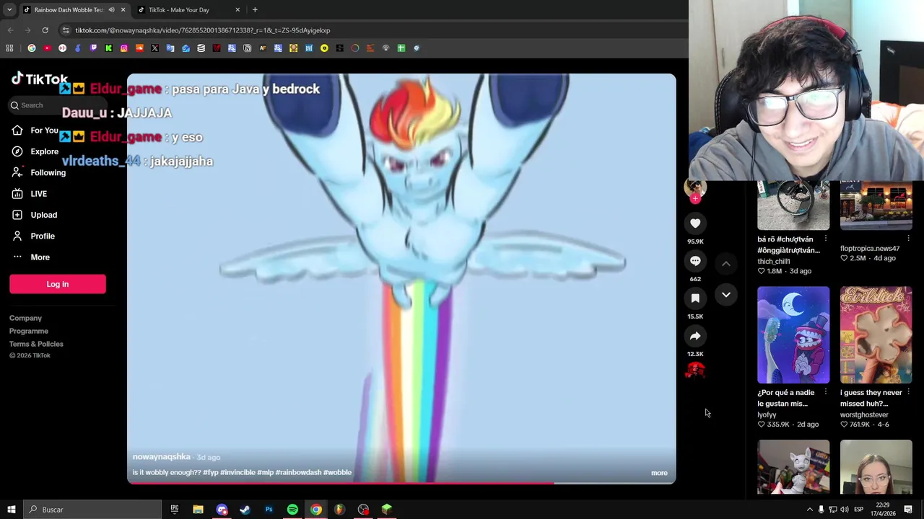The image size is (924, 519).
Task: Open Notion bookmark in the bookmarks bar
Action: point(247,48)
